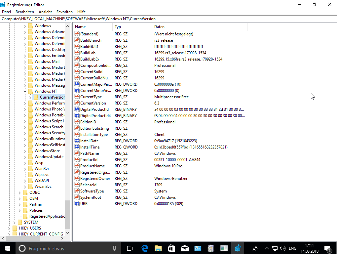
Task: Open the Hilfe menu
Action: pos(82,12)
